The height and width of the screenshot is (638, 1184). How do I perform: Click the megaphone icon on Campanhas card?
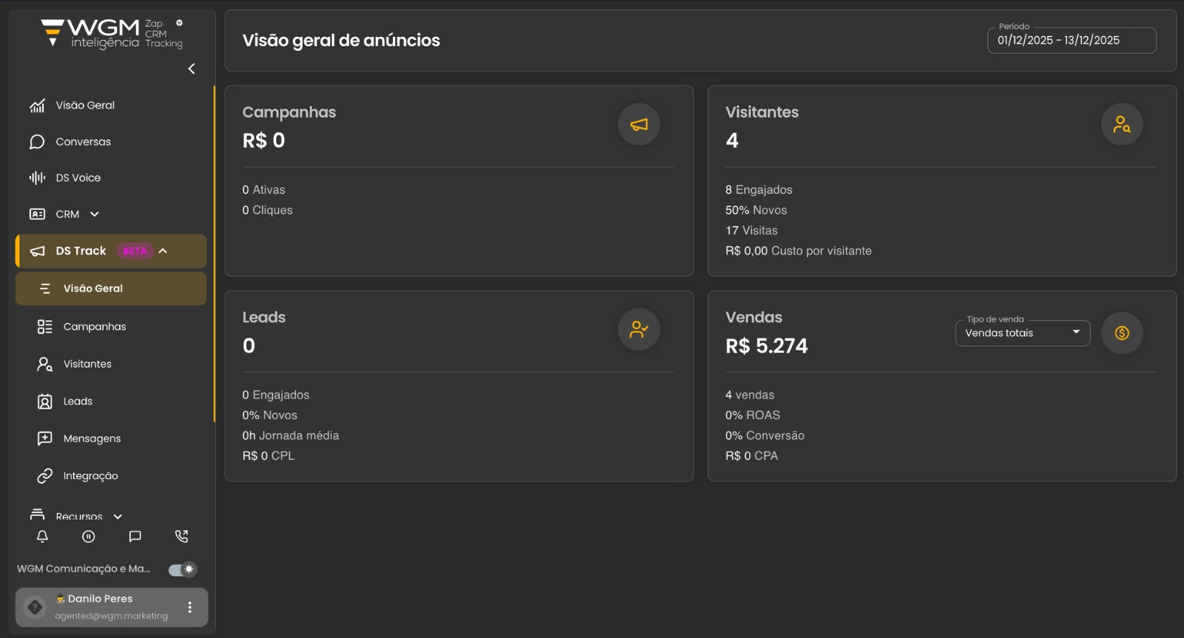[x=639, y=124]
